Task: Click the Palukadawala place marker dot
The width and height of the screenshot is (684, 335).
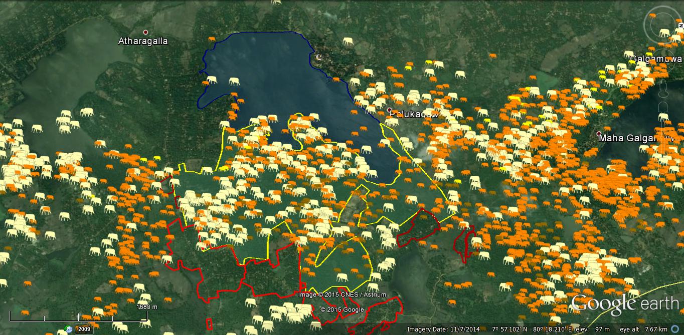Action: 390,110
